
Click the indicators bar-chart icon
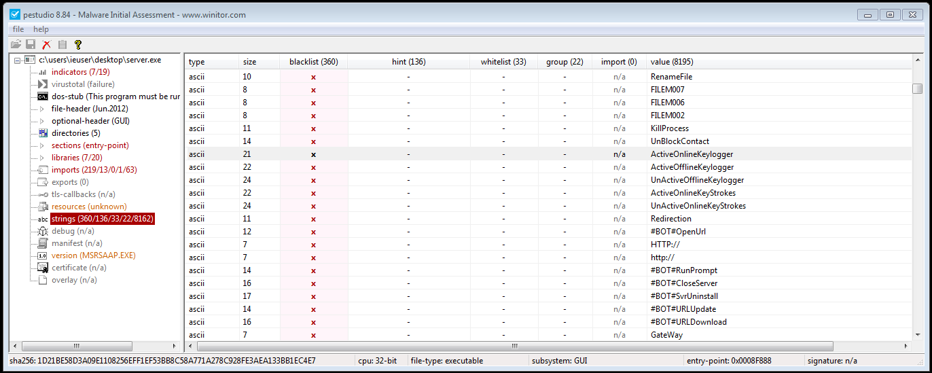click(x=42, y=72)
